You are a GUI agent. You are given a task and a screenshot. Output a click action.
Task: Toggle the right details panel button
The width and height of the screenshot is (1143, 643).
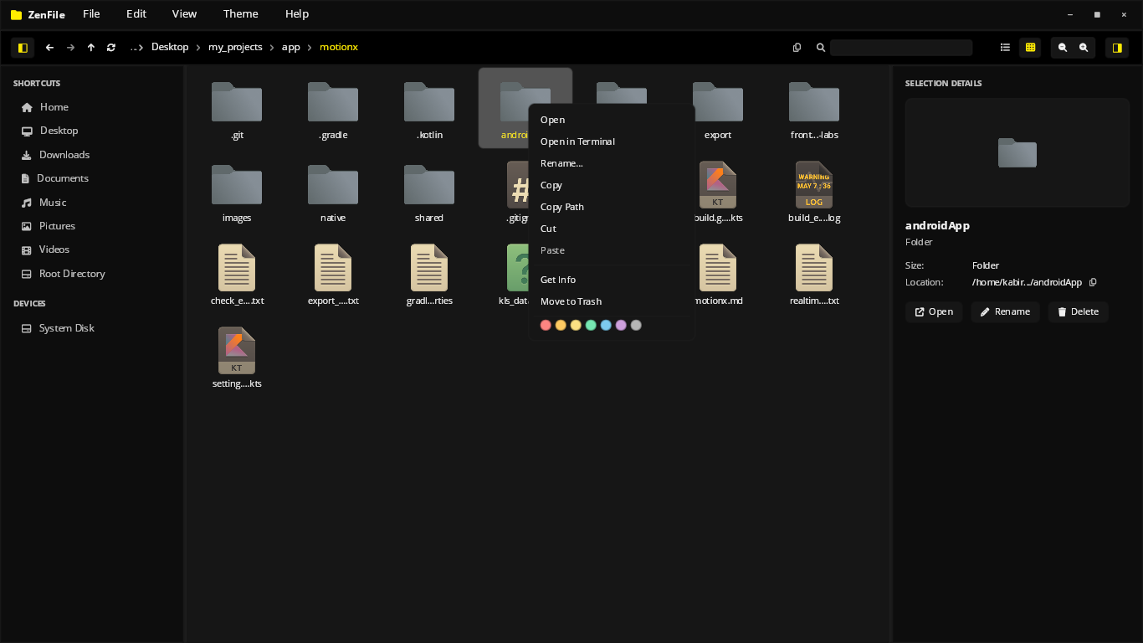point(1117,48)
